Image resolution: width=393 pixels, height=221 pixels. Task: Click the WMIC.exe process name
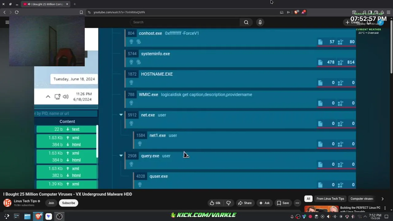pos(148,95)
